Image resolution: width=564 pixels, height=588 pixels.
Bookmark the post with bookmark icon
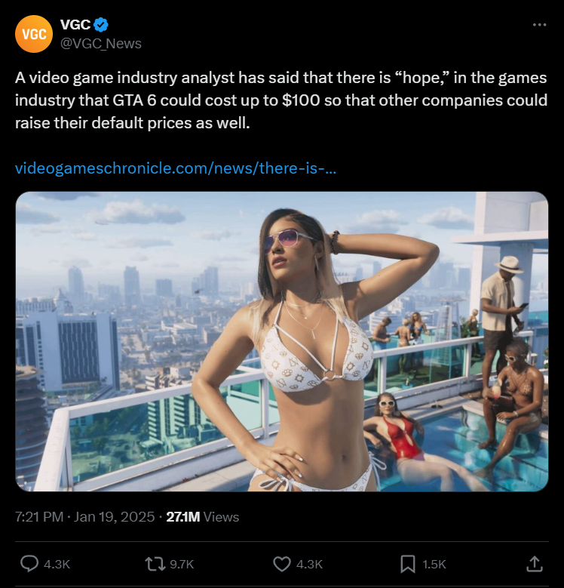(408, 564)
